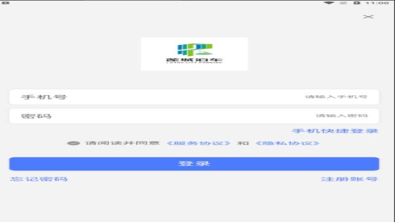Screen dimensions: 395x222
Task: Click the cellular signal icon
Action: 343,3
